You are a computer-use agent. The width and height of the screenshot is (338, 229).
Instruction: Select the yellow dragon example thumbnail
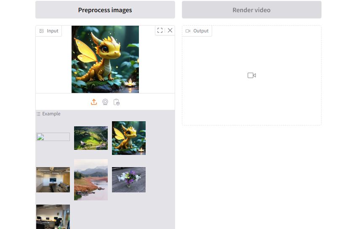click(x=129, y=138)
